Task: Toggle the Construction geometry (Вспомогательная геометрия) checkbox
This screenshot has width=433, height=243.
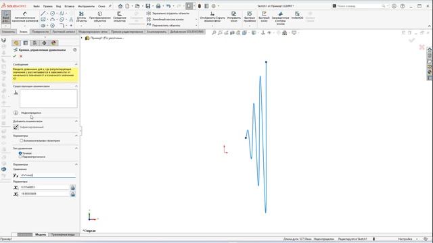Action: coord(21,140)
